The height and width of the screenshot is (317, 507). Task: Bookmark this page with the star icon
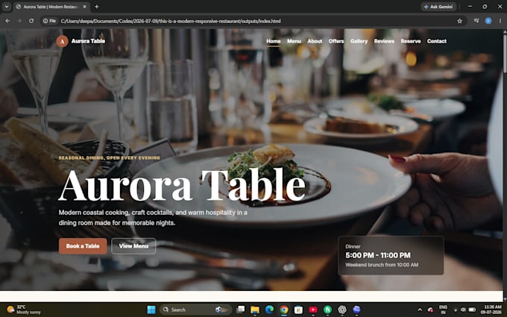pyautogui.click(x=459, y=21)
